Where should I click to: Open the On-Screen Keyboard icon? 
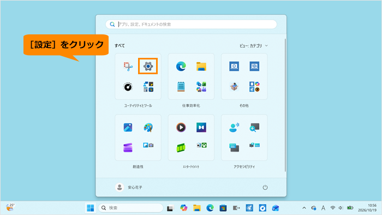pos(234,147)
